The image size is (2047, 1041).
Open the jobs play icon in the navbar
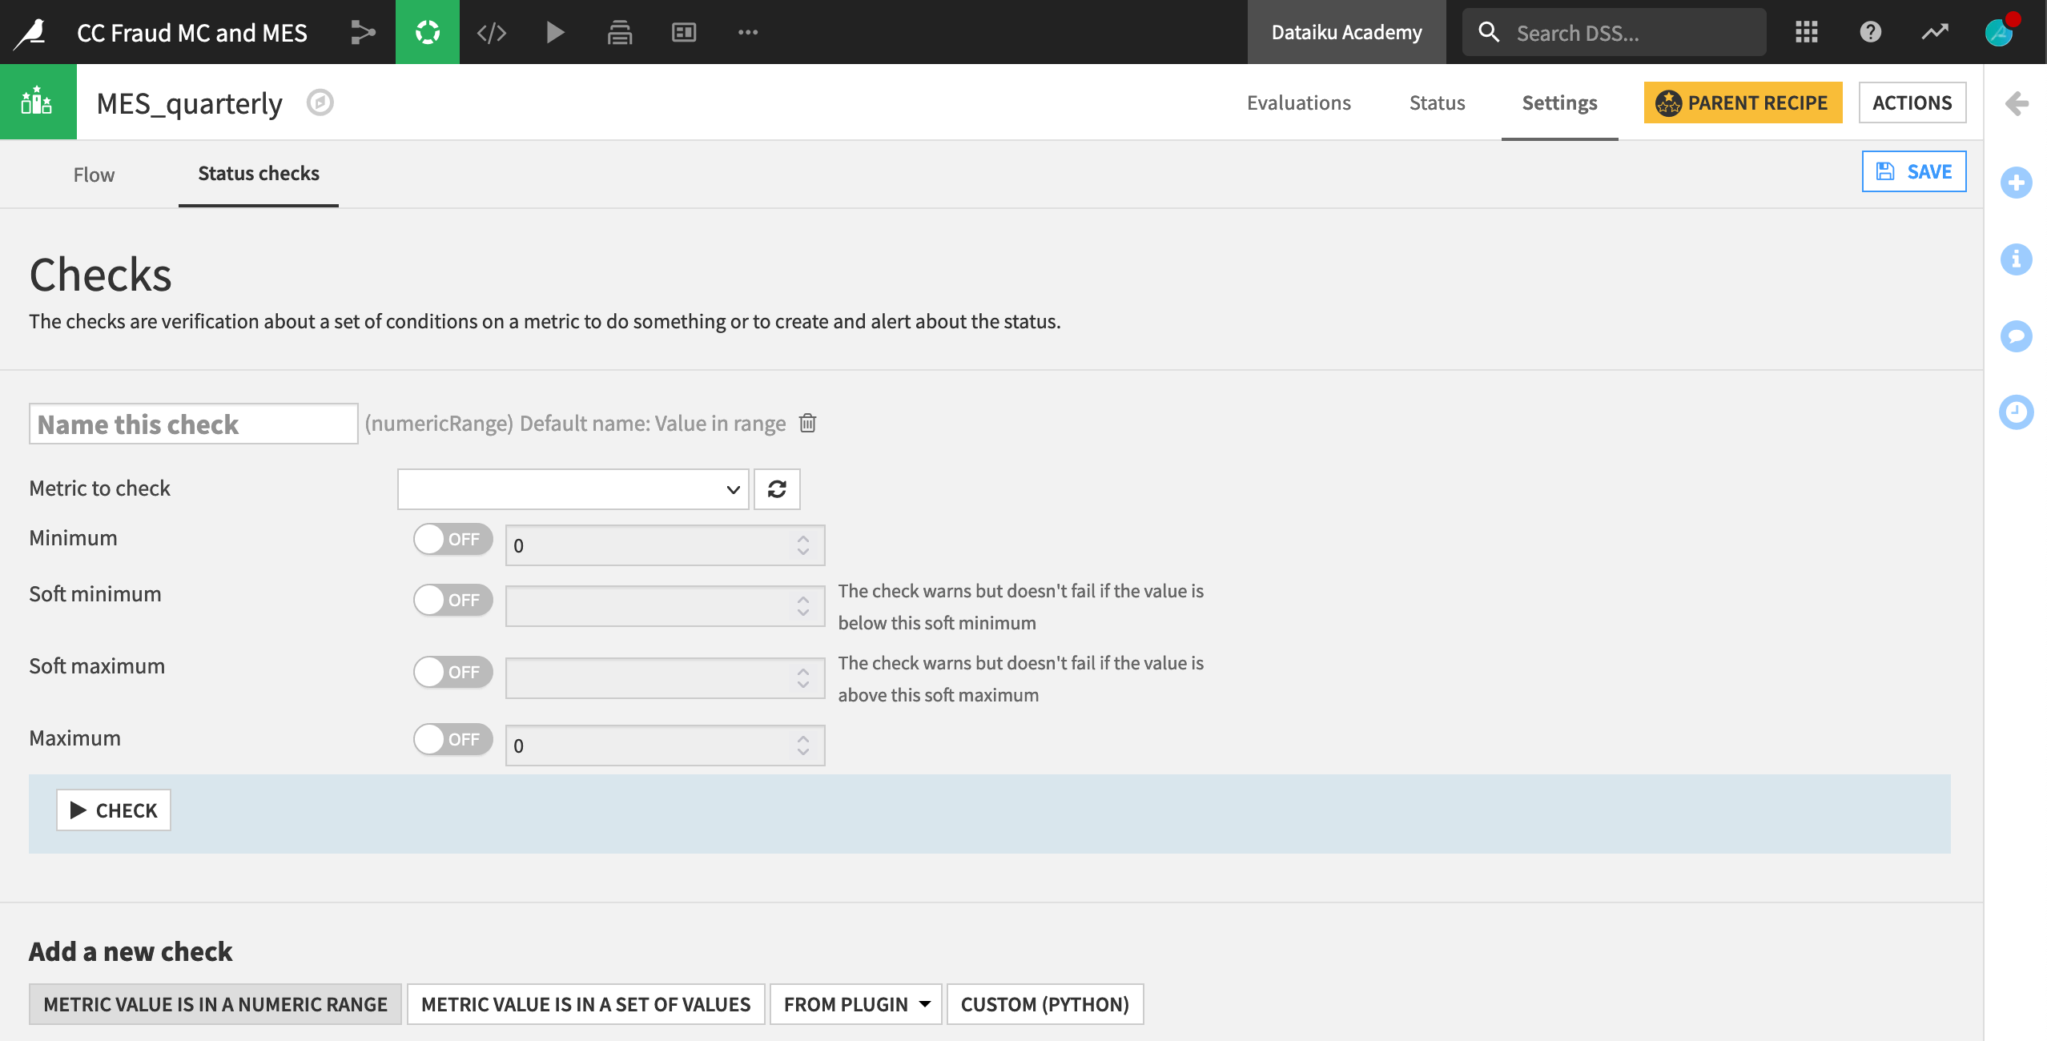click(555, 32)
